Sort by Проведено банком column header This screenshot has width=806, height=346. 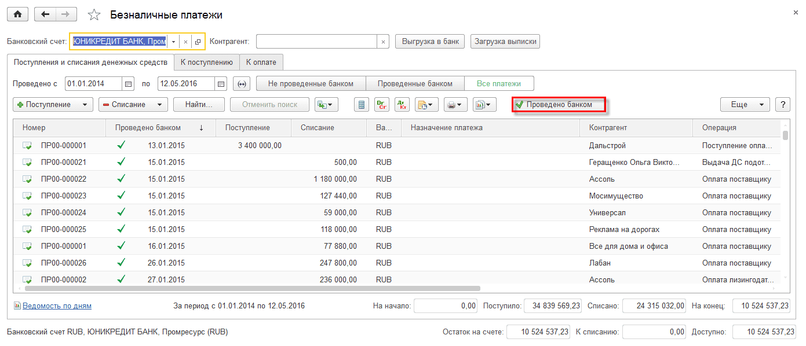tap(161, 127)
